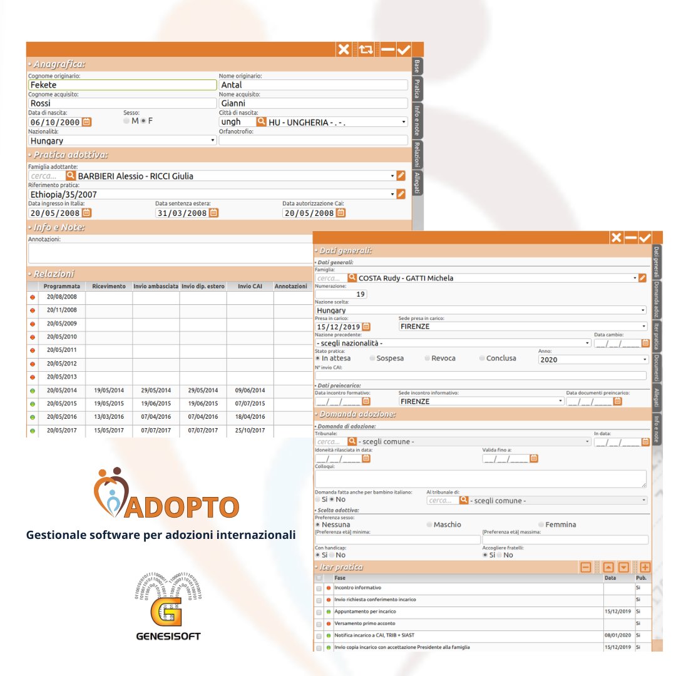The image size is (676, 676).
Task: Open Domanda adoz. side tab
Action: (x=656, y=299)
